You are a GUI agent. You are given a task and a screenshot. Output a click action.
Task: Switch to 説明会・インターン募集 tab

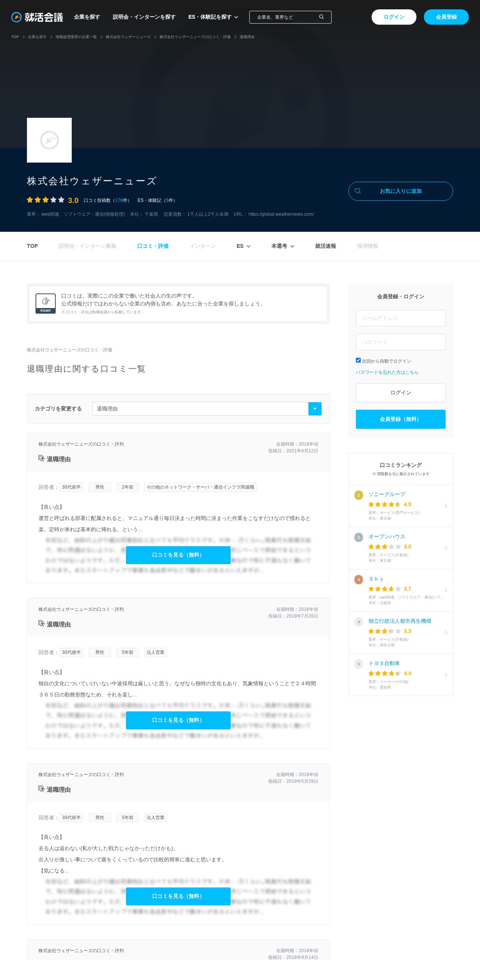87,246
